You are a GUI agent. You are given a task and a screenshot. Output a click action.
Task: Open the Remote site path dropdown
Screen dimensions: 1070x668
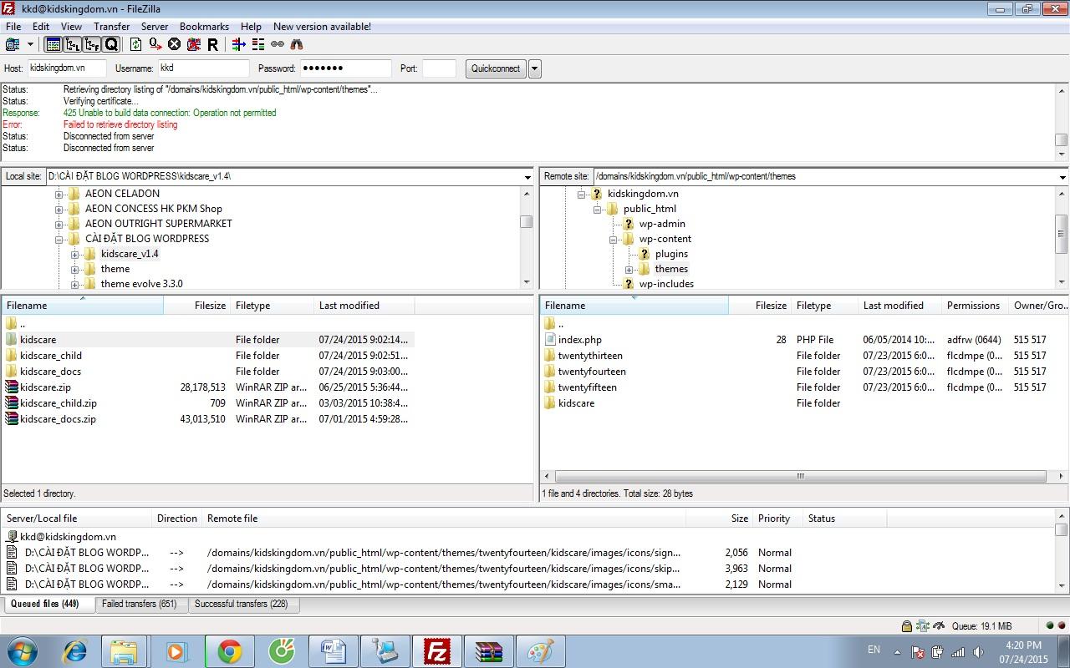tap(1062, 177)
